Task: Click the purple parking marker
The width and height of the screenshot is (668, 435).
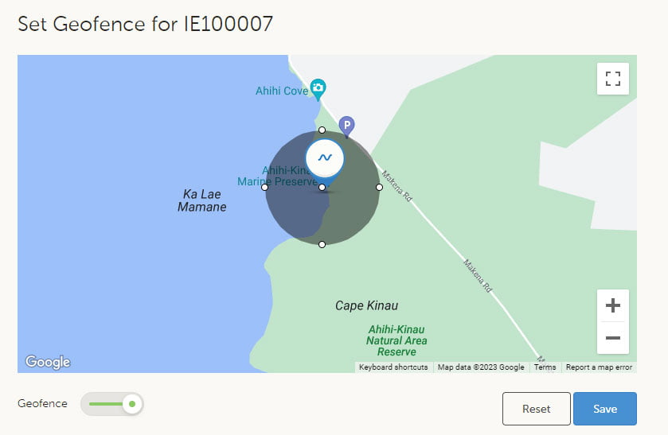Action: 346,126
